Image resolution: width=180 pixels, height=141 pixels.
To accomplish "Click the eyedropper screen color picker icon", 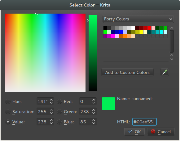I will [x=165, y=72].
